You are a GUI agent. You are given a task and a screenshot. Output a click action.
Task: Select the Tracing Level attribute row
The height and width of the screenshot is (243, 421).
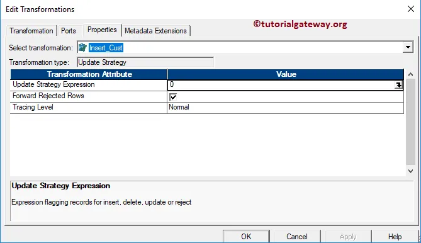click(x=89, y=108)
